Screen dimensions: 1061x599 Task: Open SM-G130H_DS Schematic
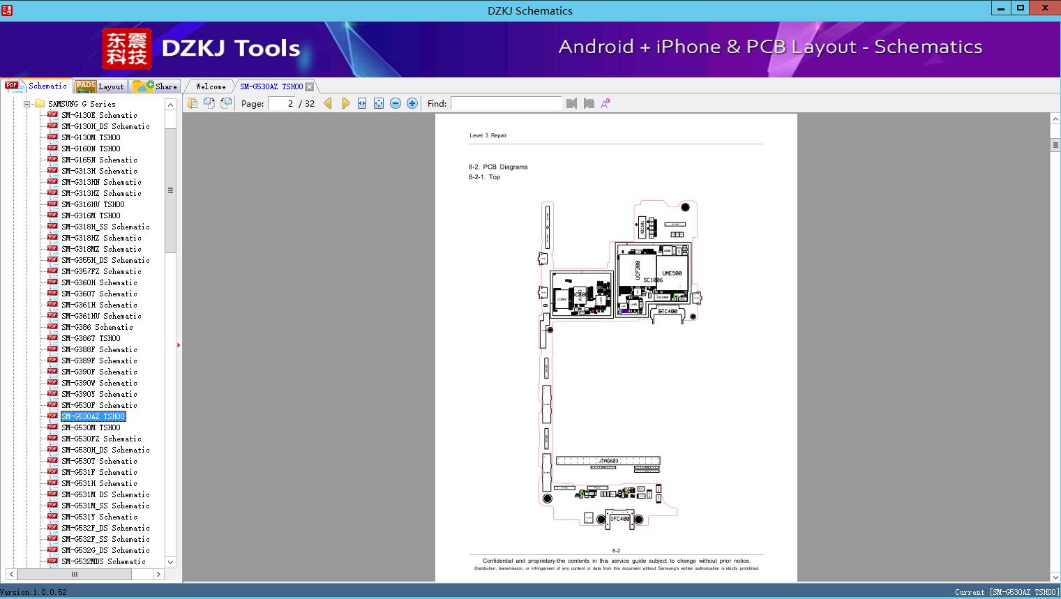[x=105, y=126]
